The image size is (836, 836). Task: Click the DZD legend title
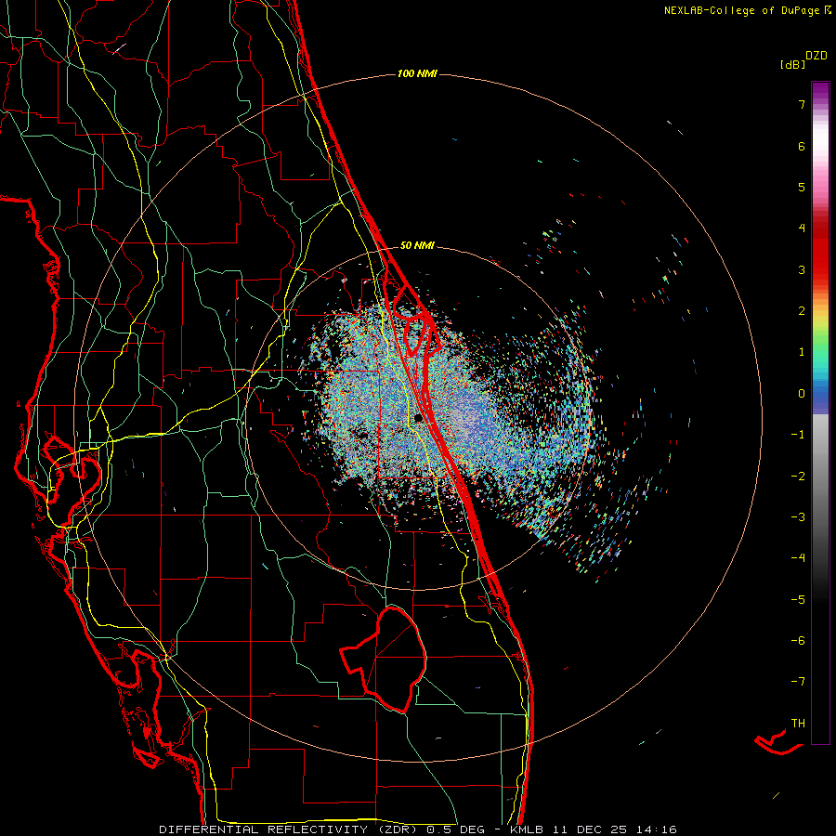816,56
